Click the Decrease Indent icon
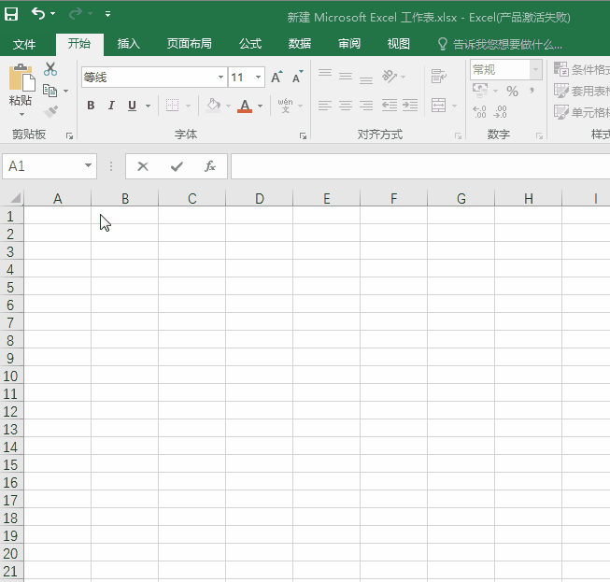 (390, 105)
